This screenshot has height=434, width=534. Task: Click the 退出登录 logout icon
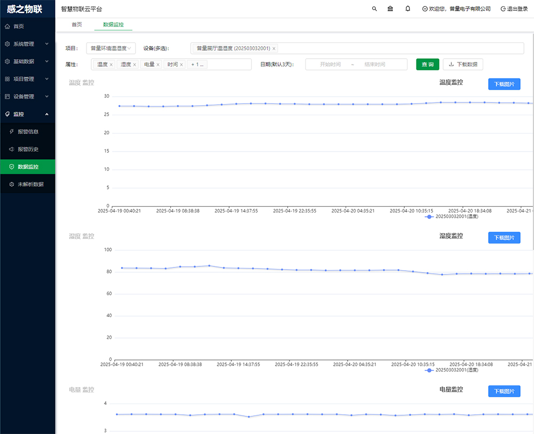point(503,9)
